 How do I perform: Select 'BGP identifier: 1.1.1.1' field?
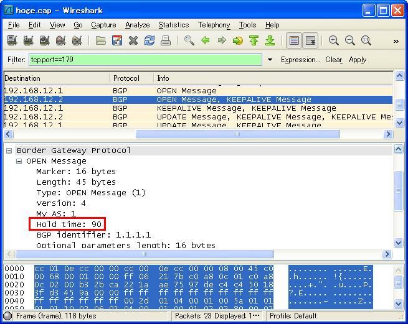[93, 235]
